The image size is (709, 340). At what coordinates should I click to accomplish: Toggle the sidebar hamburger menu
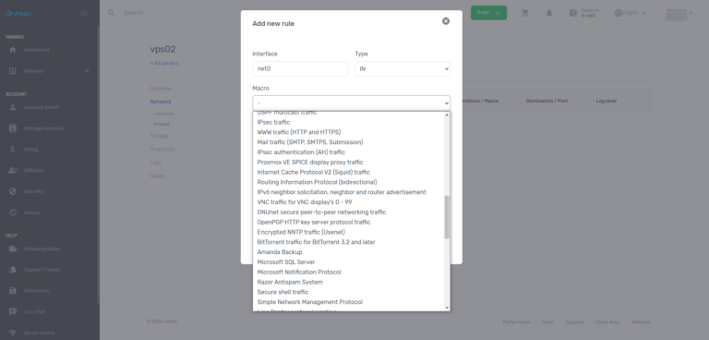click(84, 13)
